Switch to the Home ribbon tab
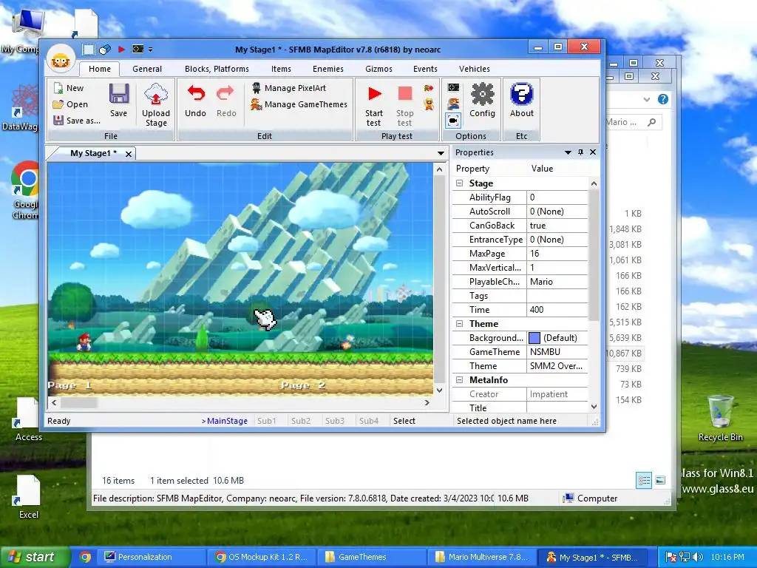 click(100, 69)
